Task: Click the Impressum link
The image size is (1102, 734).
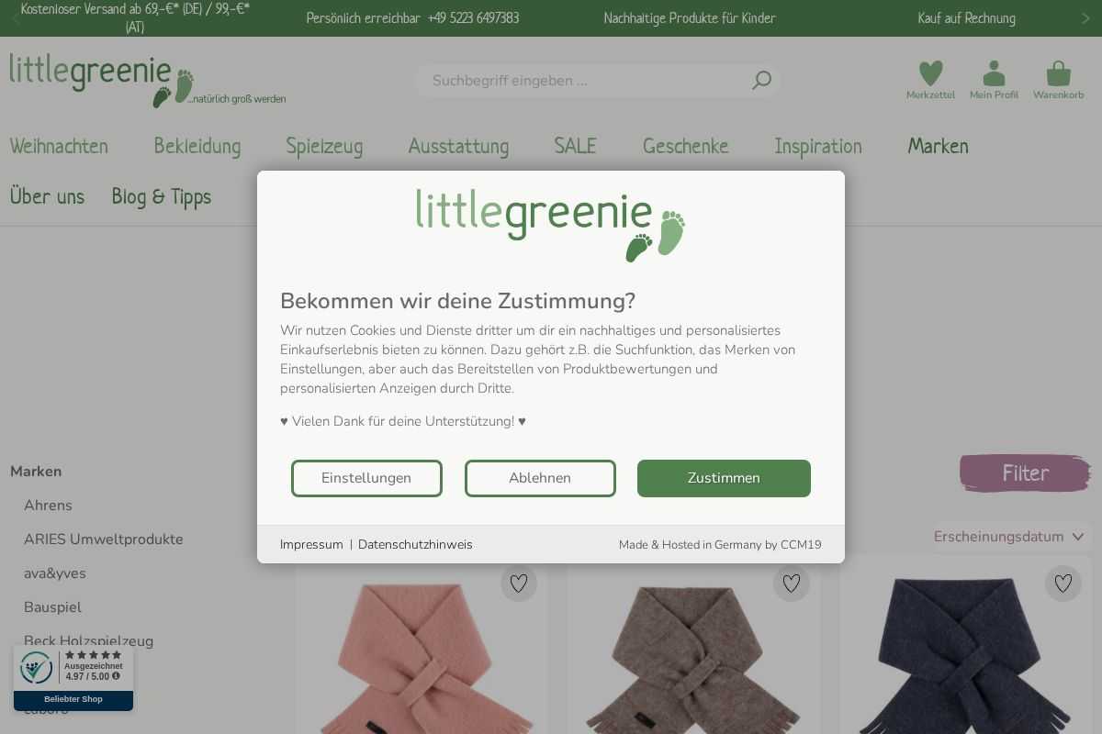Action: point(311,545)
